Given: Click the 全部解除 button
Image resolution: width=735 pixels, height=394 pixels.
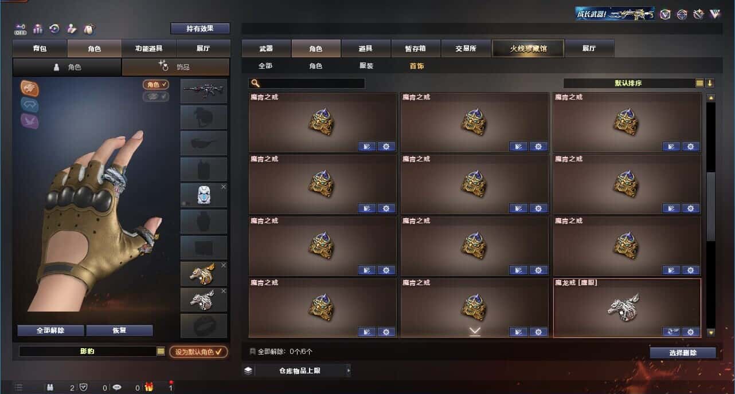Looking at the screenshot, I should [50, 330].
